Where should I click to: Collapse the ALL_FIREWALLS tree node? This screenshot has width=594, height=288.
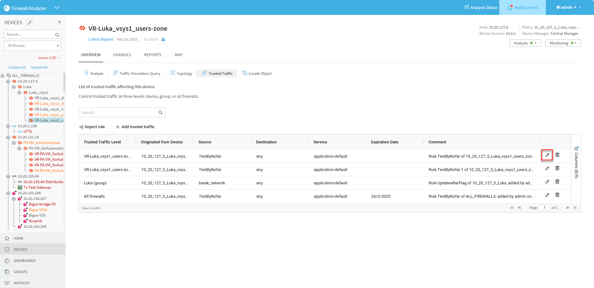coord(3,76)
